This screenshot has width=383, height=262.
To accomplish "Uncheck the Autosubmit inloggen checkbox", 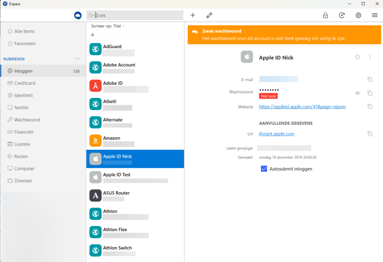I will click(x=264, y=169).
